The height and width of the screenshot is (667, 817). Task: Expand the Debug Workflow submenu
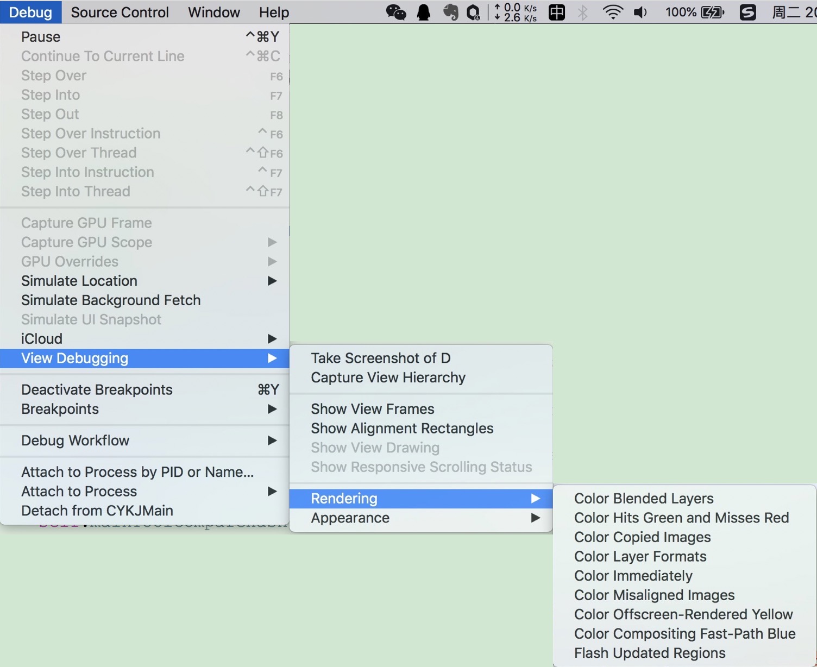(145, 441)
